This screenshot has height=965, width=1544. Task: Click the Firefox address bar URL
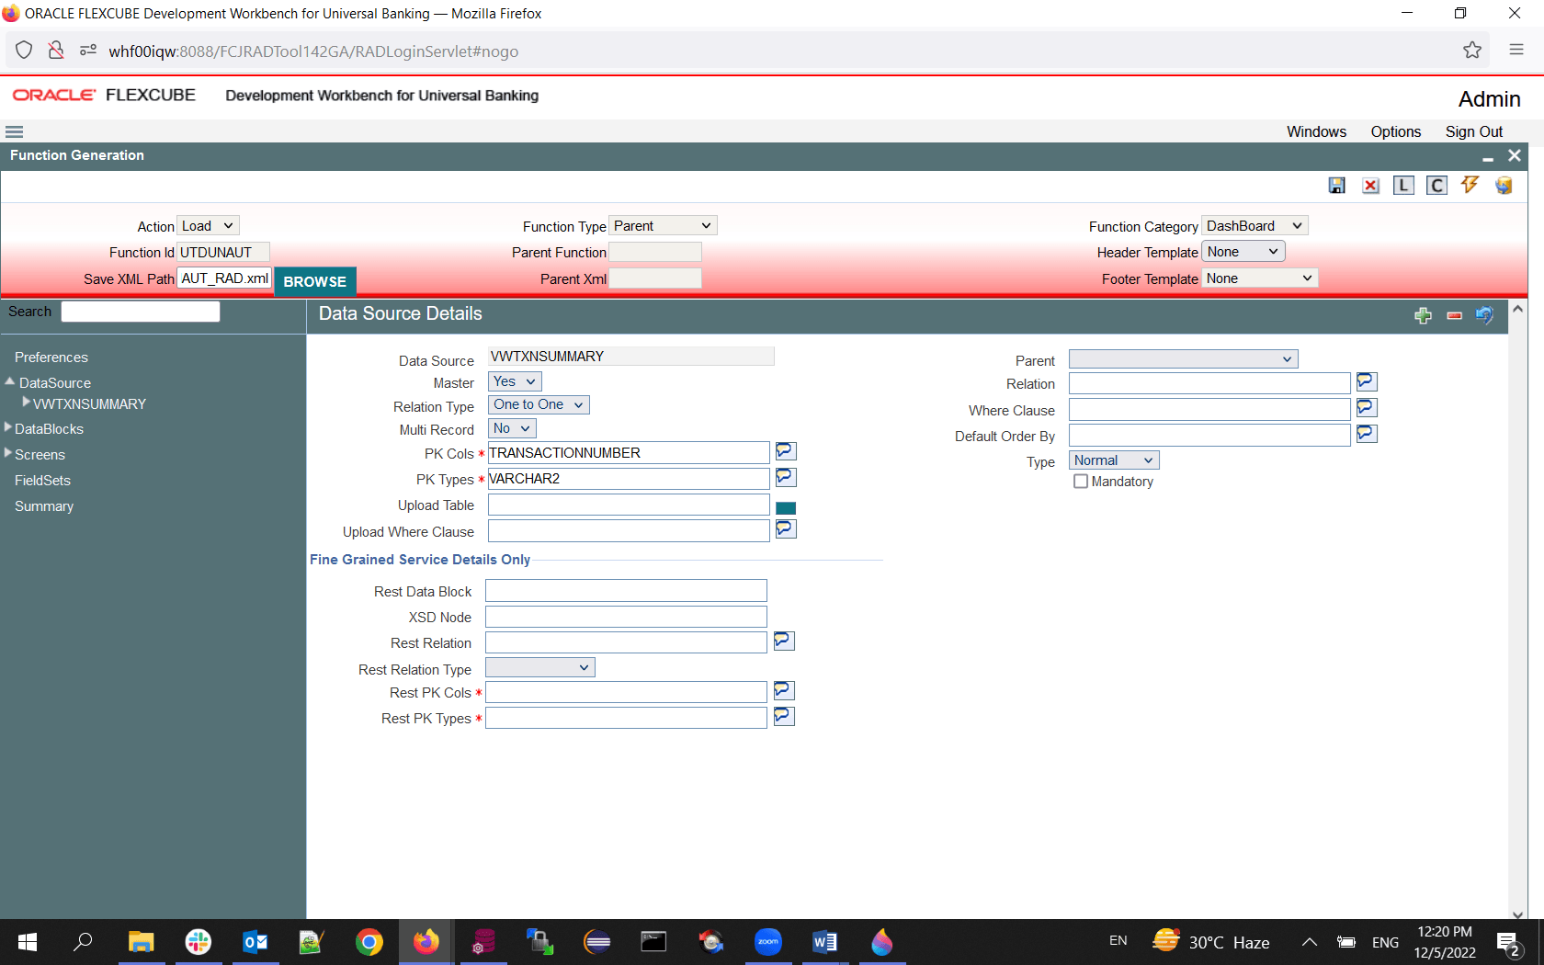(313, 51)
